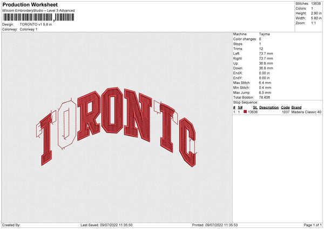Click the Height value 2.90 in
The image size is (324, 229).
(x=316, y=13)
